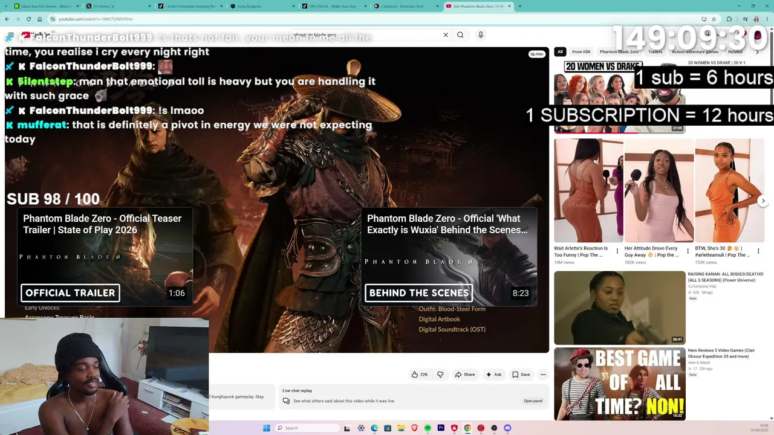
Task: Open options menu for Wait Arlette's Reaction short
Action: 617,251
